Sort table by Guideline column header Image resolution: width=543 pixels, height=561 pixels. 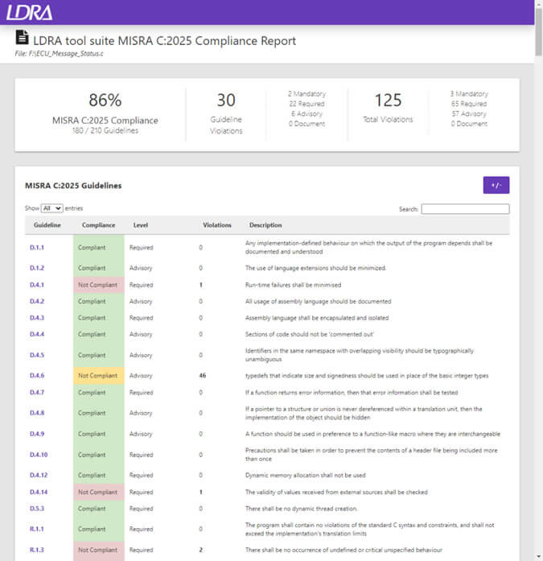(47, 225)
